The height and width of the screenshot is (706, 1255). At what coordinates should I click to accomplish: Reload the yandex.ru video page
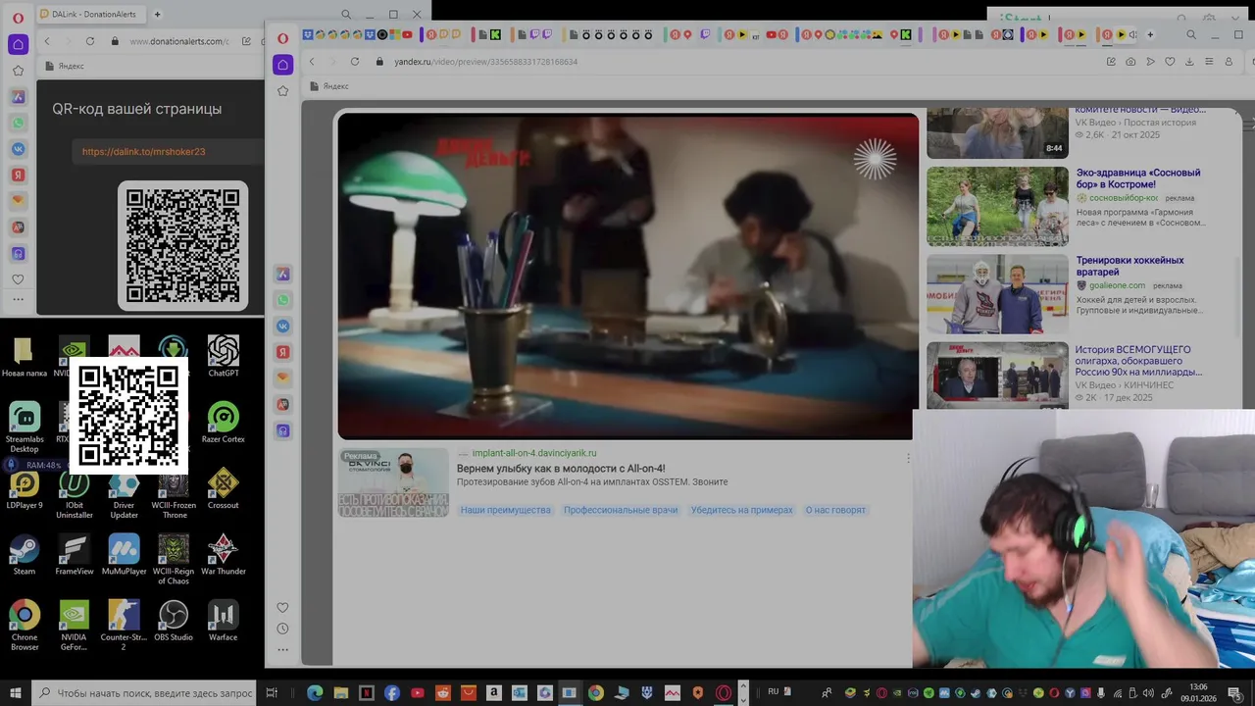click(x=354, y=62)
